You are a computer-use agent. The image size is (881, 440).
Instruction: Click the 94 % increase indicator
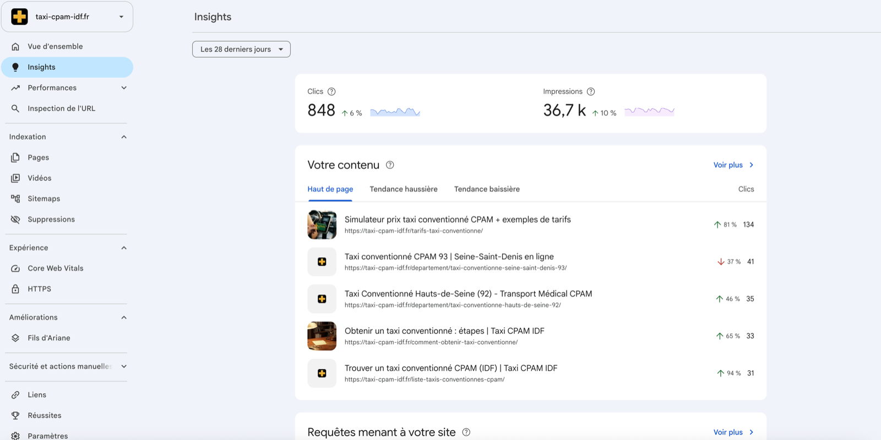(x=729, y=373)
